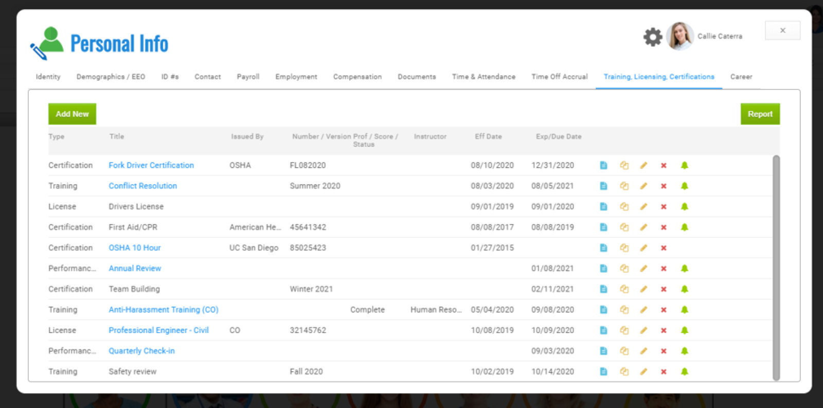Edit Fork Driver Certification with pencil

pos(643,165)
